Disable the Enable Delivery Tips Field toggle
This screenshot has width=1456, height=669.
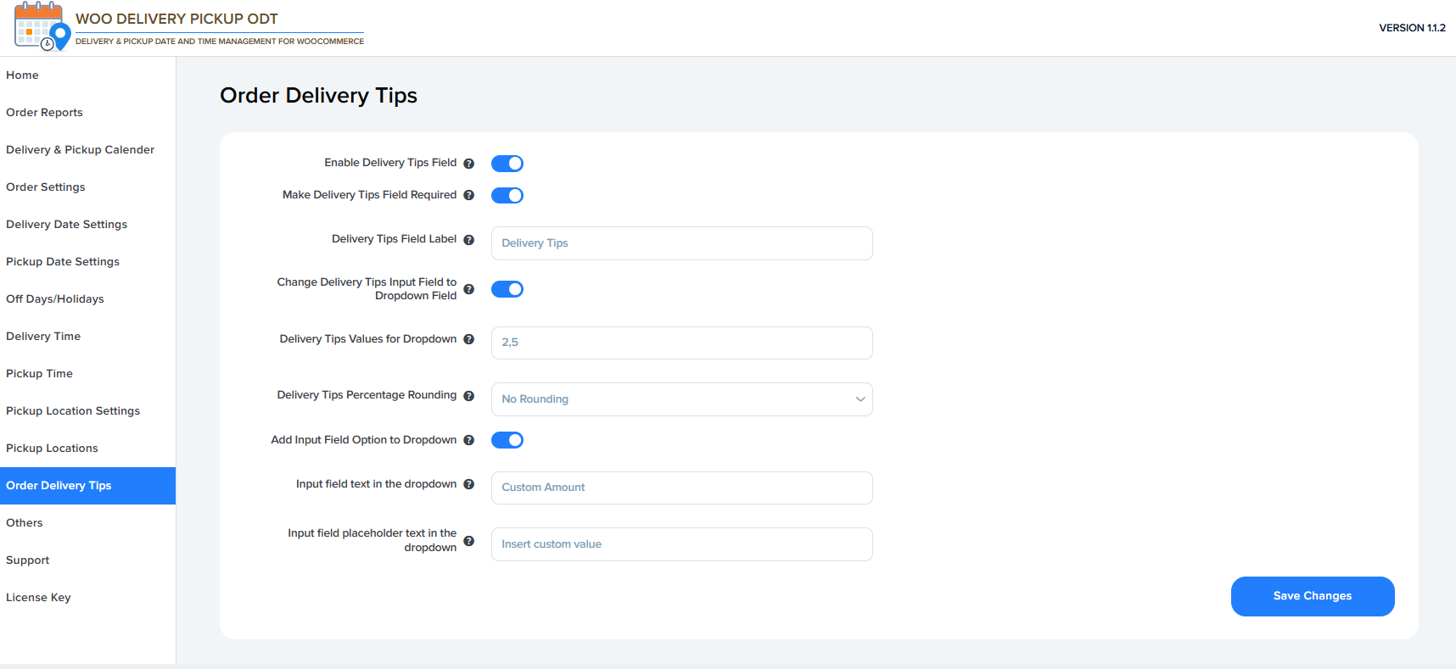[x=507, y=164]
